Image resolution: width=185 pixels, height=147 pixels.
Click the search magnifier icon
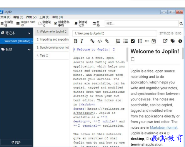click(x=181, y=23)
